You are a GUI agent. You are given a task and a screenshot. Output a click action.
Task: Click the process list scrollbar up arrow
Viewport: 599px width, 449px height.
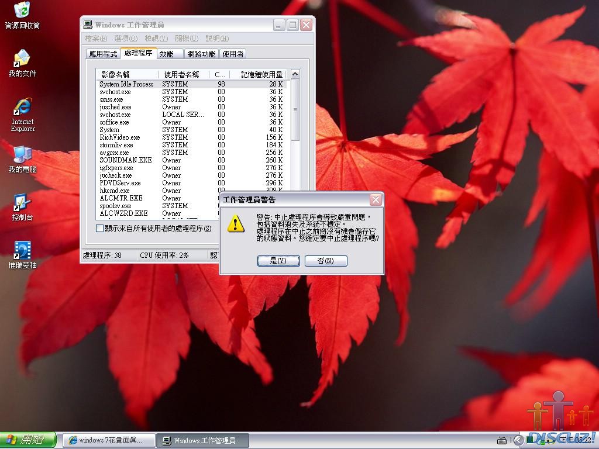(x=295, y=74)
